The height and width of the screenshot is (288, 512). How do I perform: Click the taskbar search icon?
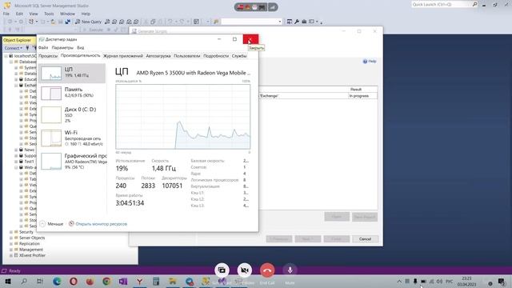(24, 281)
